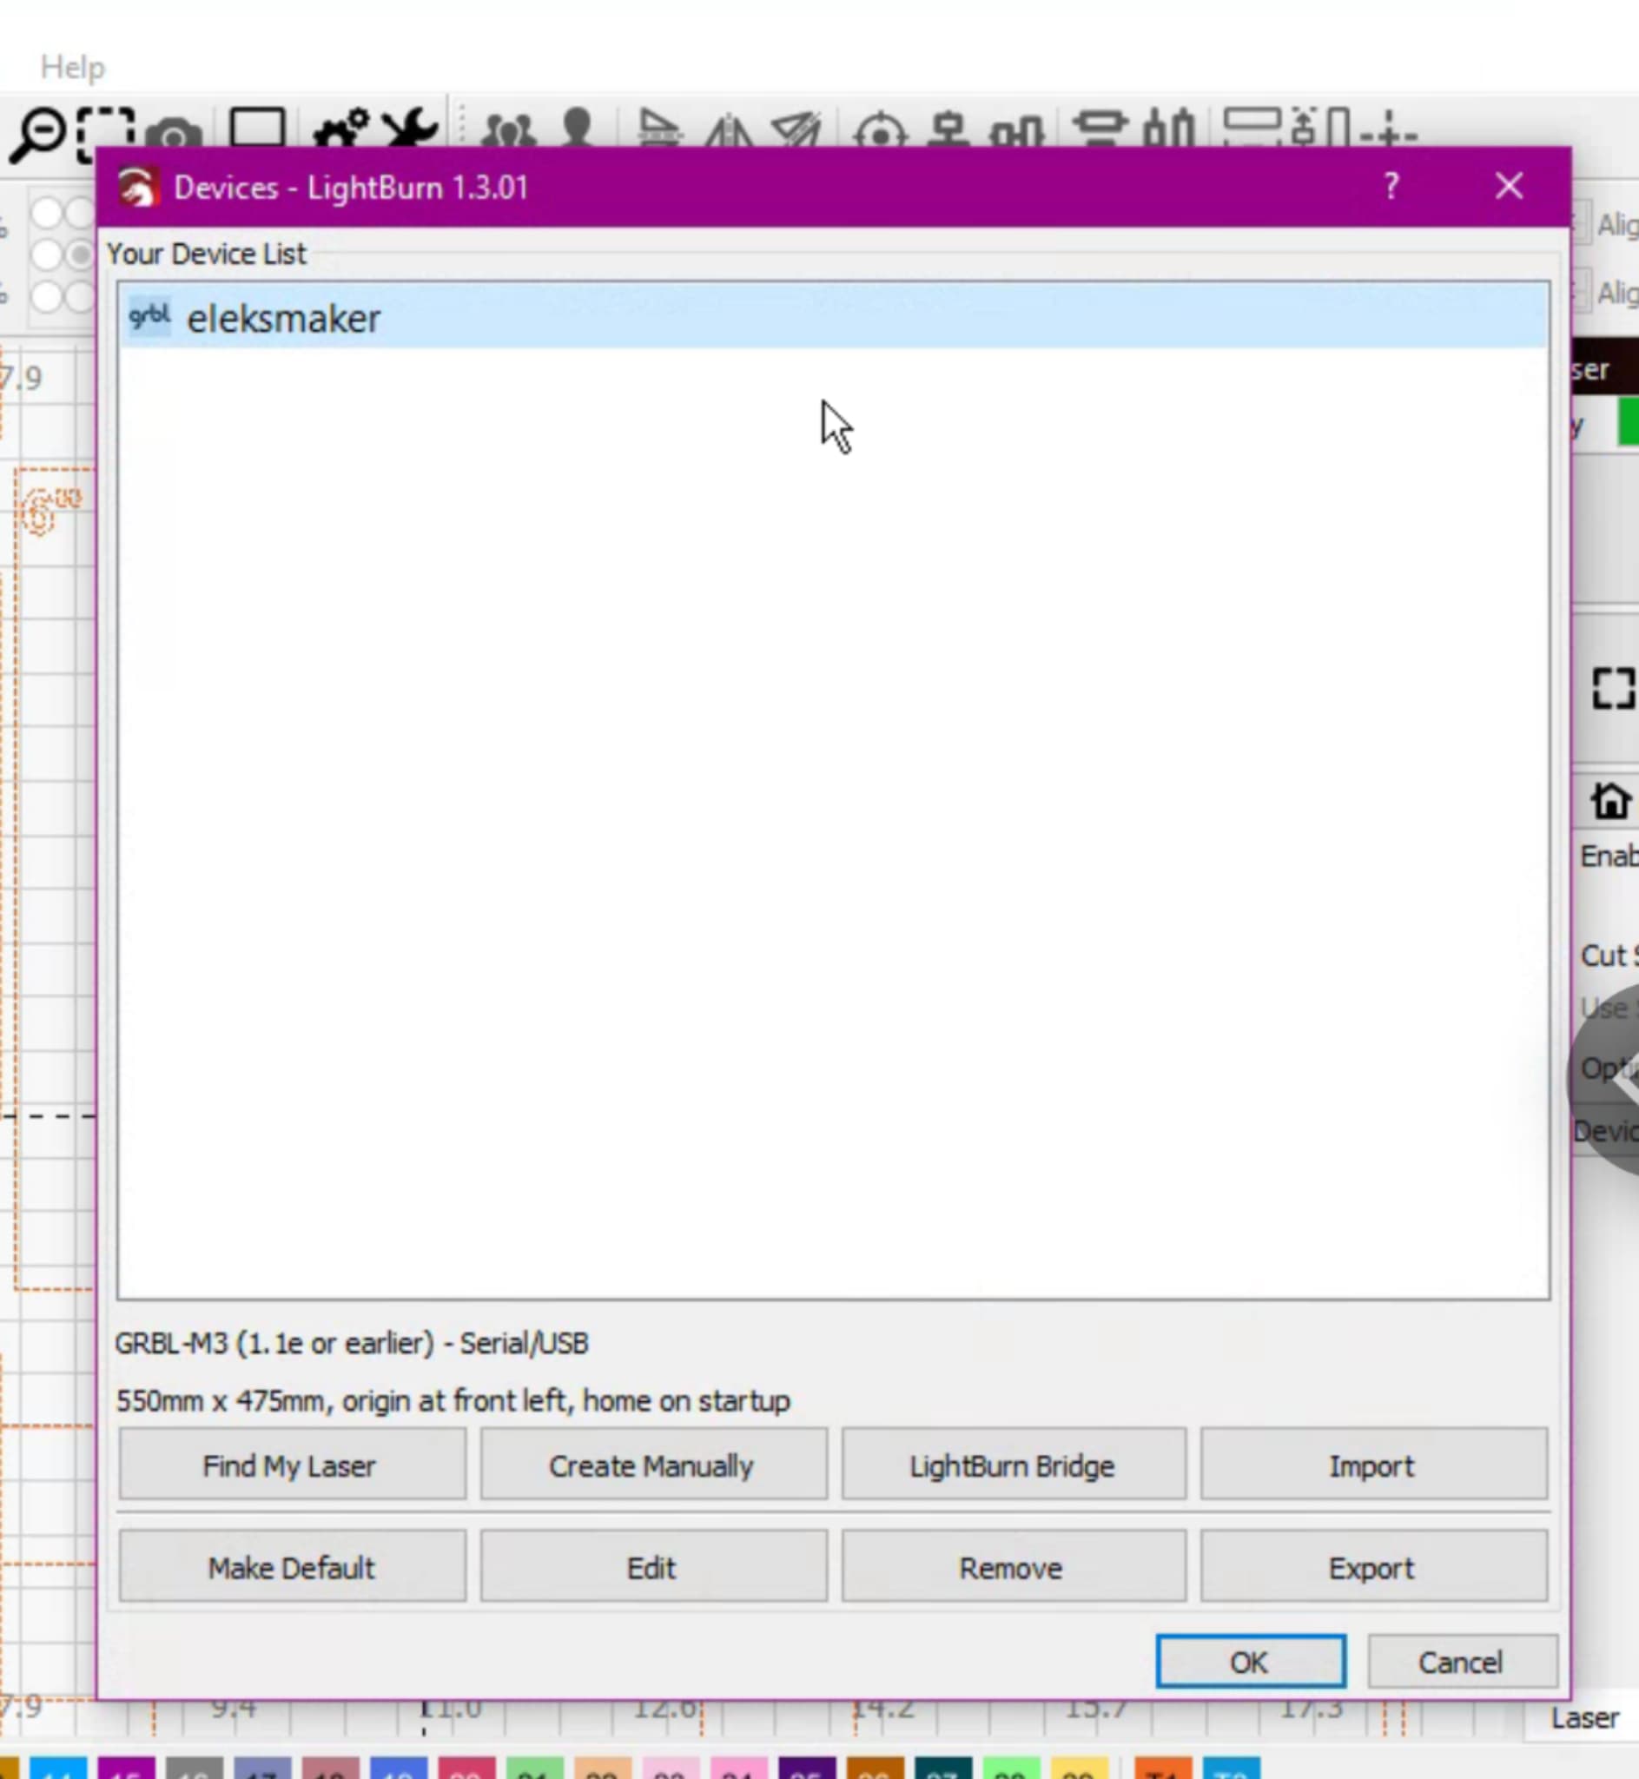Open Device Settings wrench and screwdriver icon
Image resolution: width=1639 pixels, height=1779 pixels.
tap(409, 128)
